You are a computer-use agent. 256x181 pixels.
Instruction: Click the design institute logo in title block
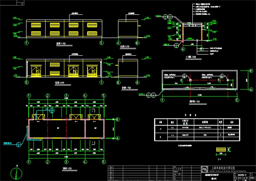205,169
